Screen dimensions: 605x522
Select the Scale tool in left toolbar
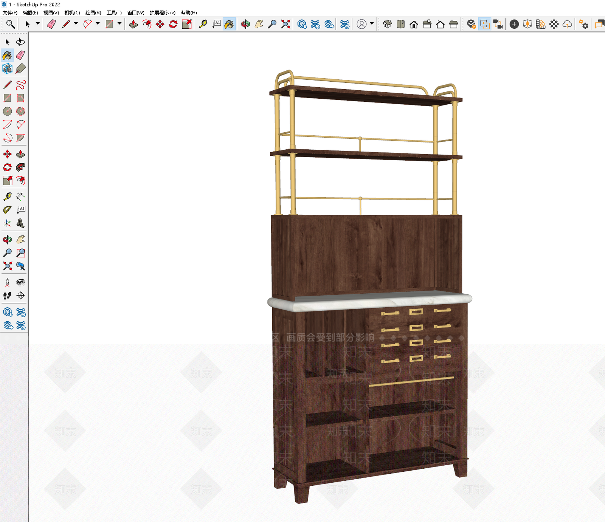pos(7,180)
